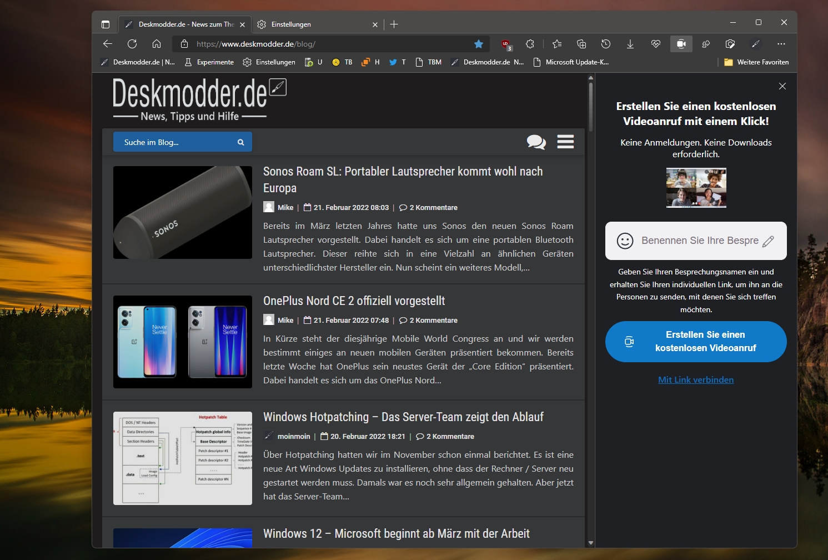Open the Favorites list

557,44
